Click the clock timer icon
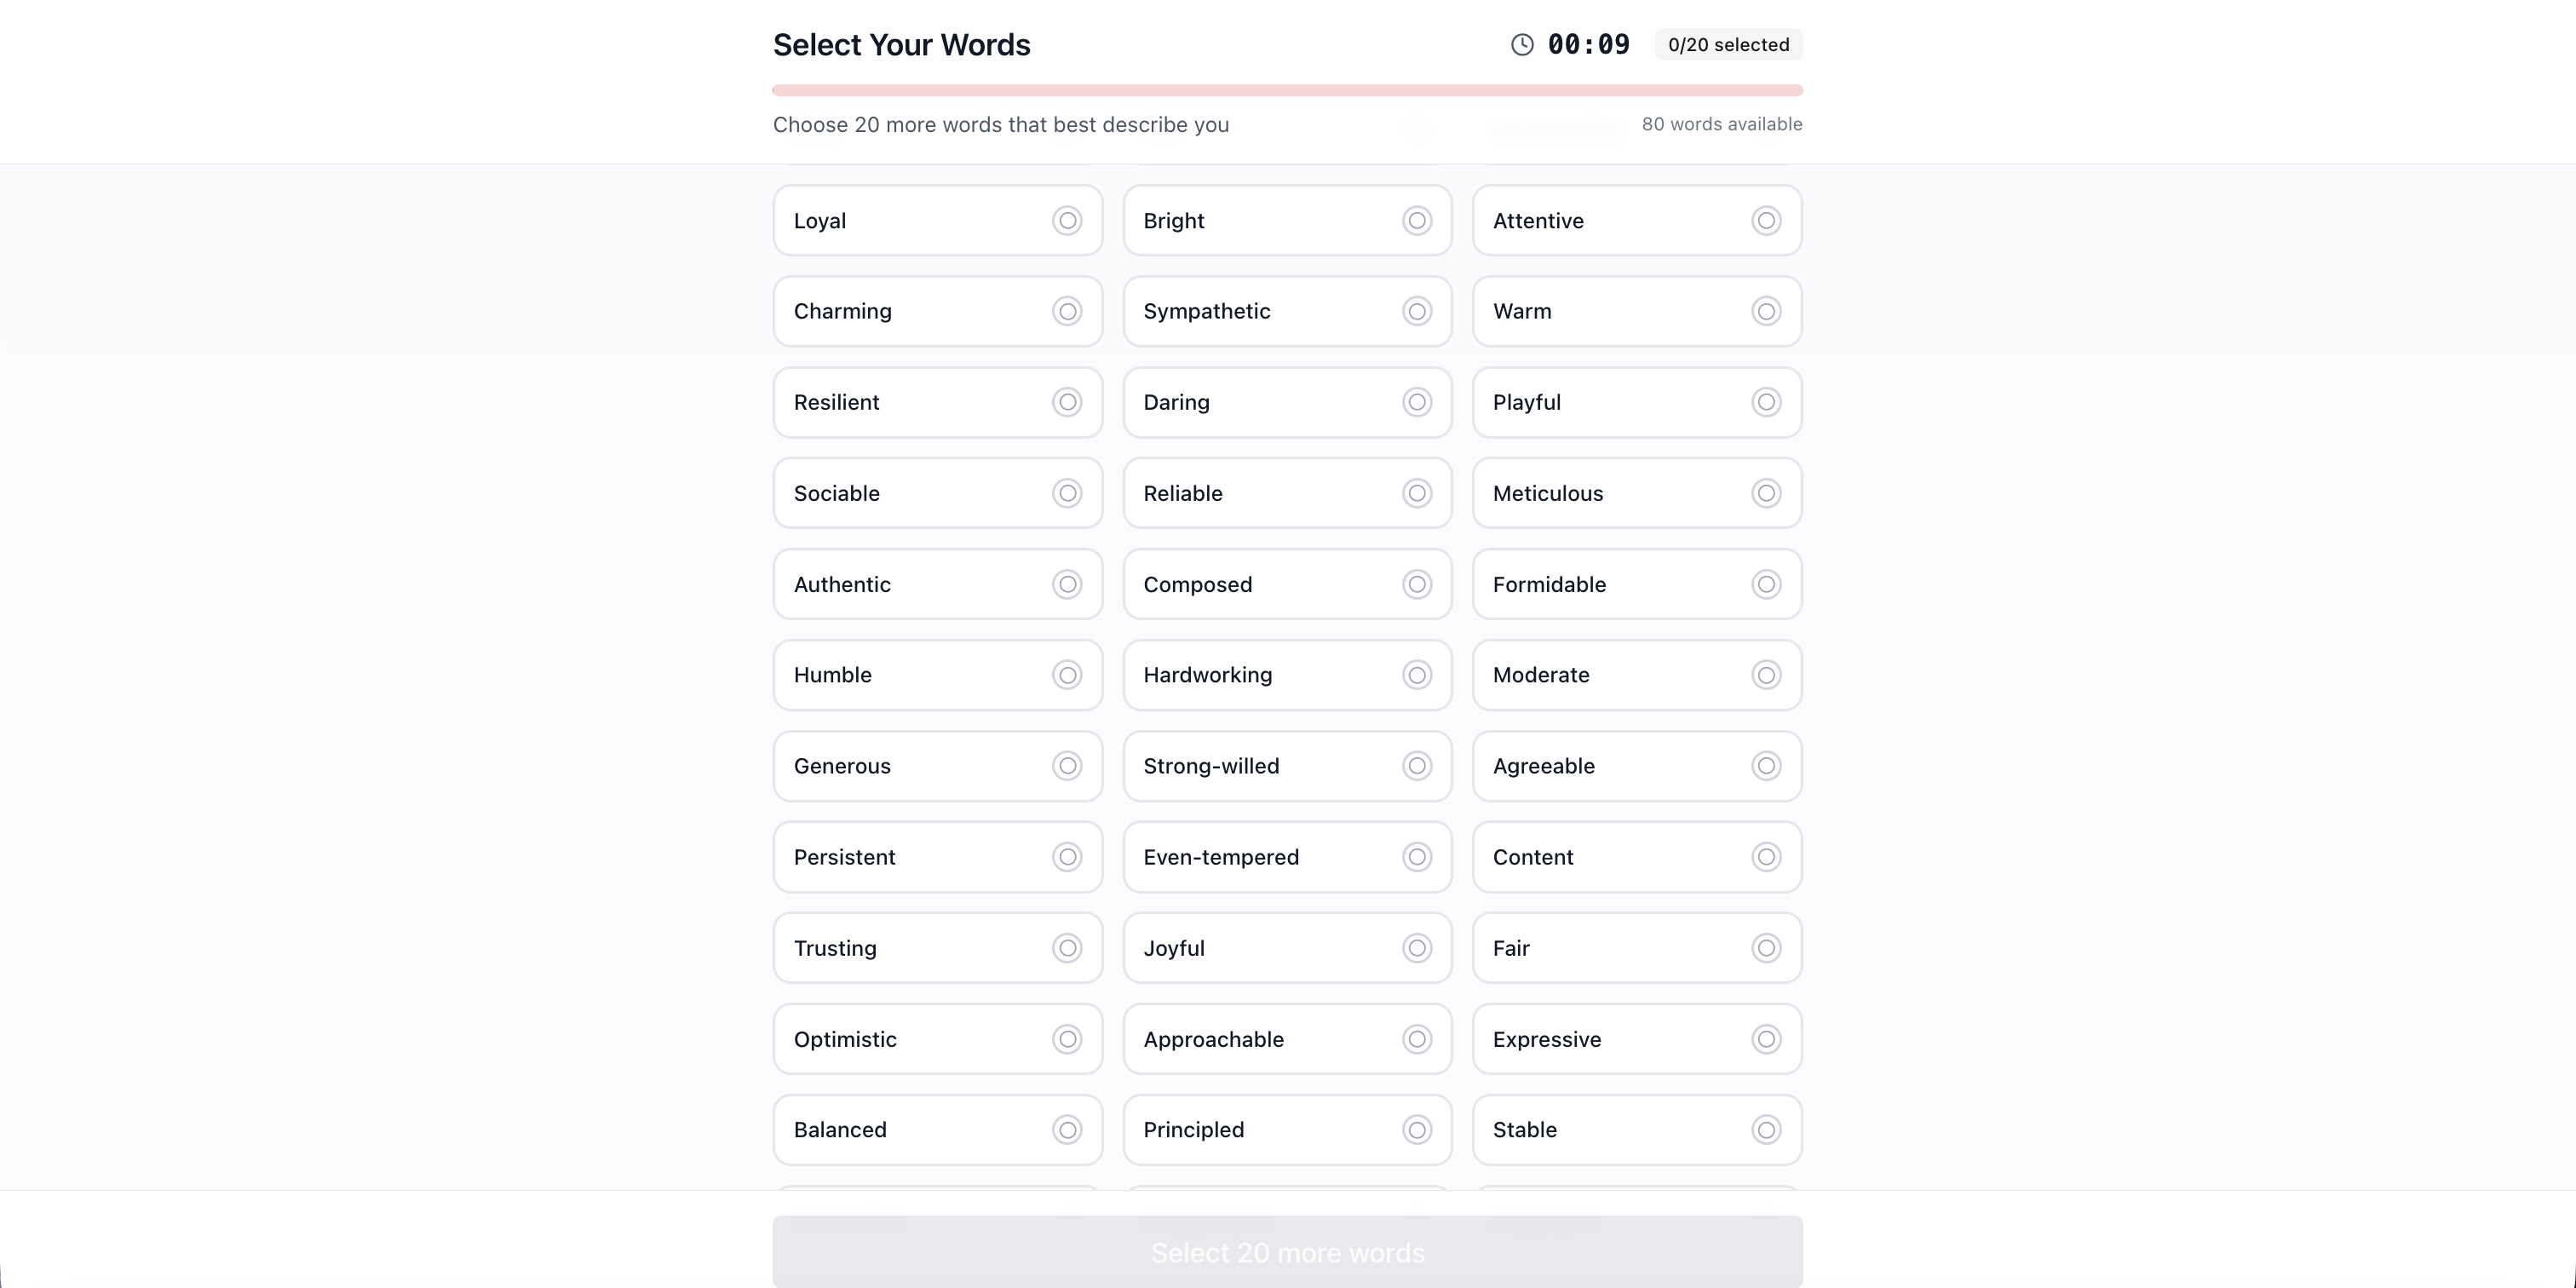 point(1522,45)
